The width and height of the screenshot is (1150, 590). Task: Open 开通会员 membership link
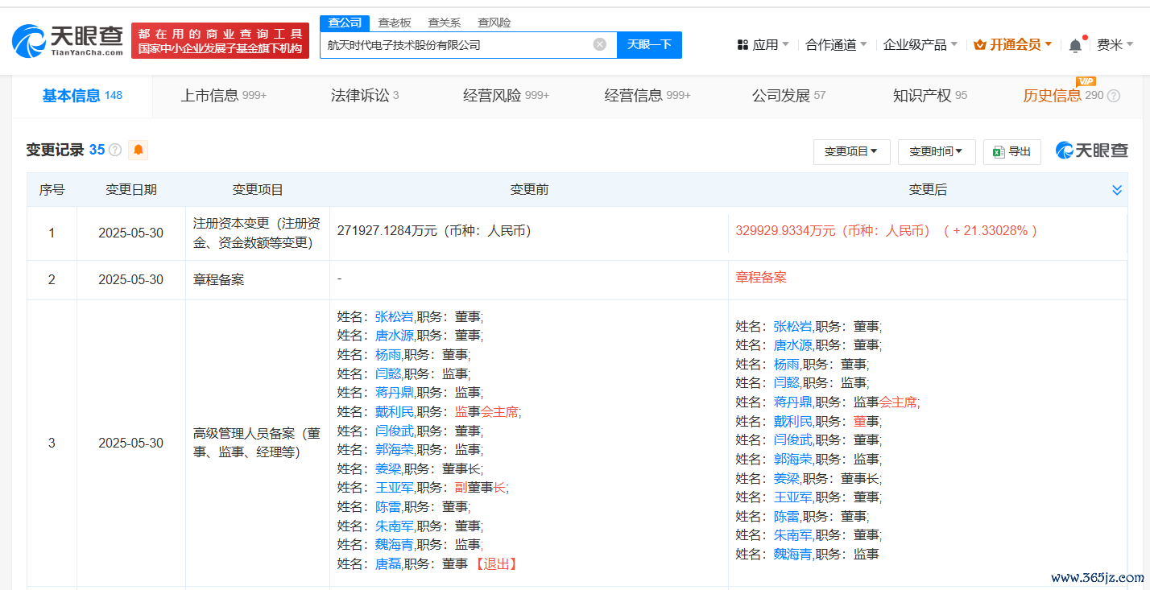pyautogui.click(x=1012, y=45)
